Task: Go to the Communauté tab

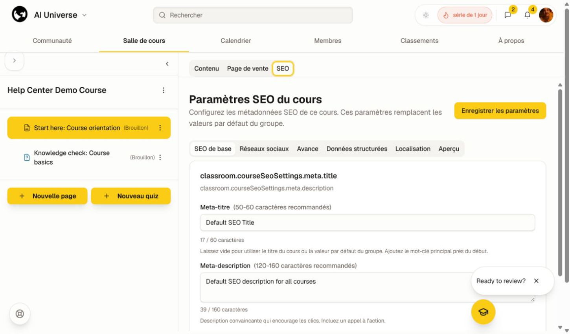Action: [52, 40]
